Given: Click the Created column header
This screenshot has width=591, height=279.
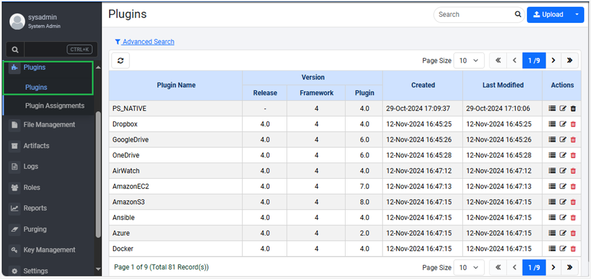Looking at the screenshot, I should click(x=423, y=86).
